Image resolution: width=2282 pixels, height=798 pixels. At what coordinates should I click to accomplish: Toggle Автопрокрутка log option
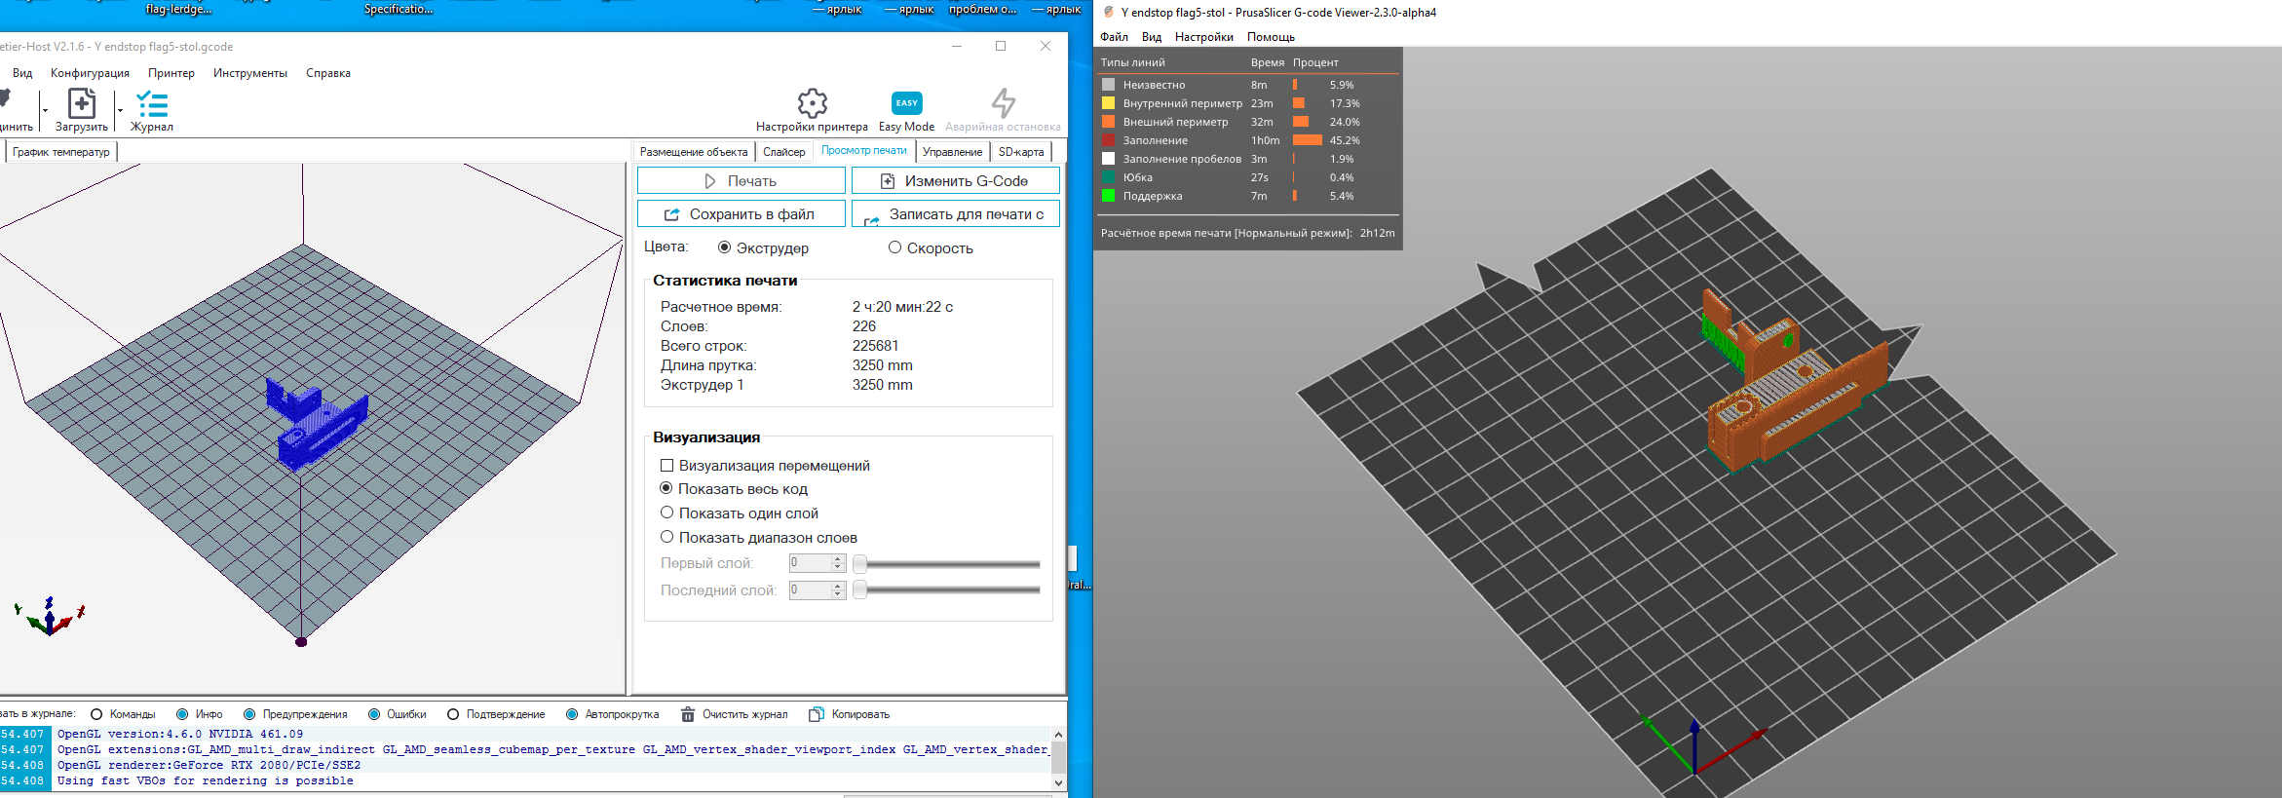pos(572,714)
